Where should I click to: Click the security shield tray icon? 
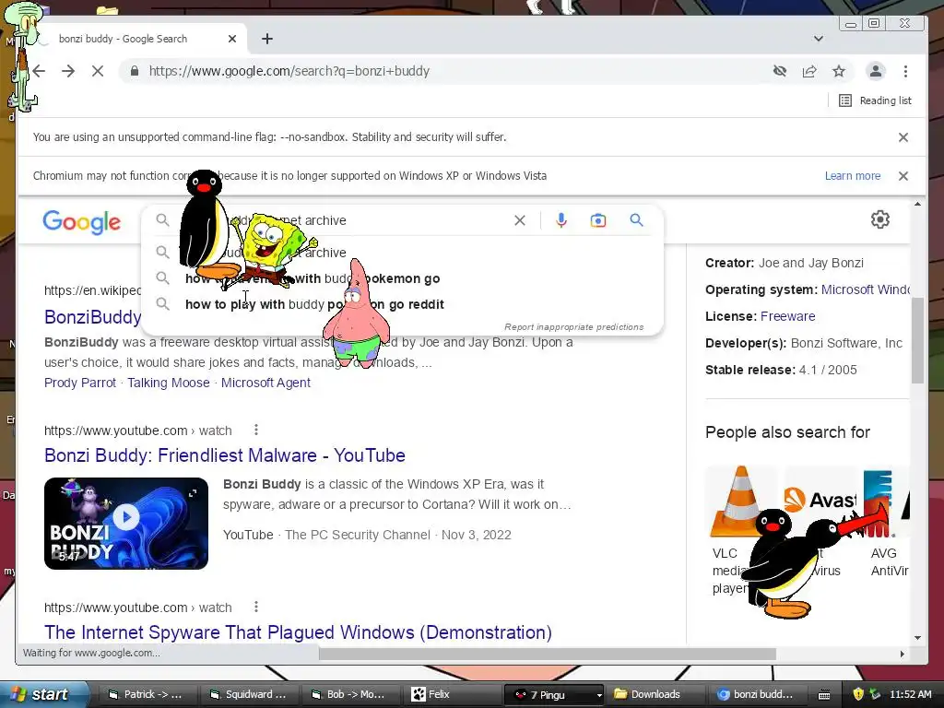click(858, 694)
